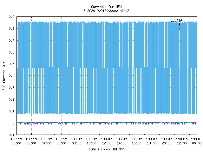The image size is (203, 152).
Task: Click the 190915 04:00 x-axis tick label
Action: click(x=46, y=141)
